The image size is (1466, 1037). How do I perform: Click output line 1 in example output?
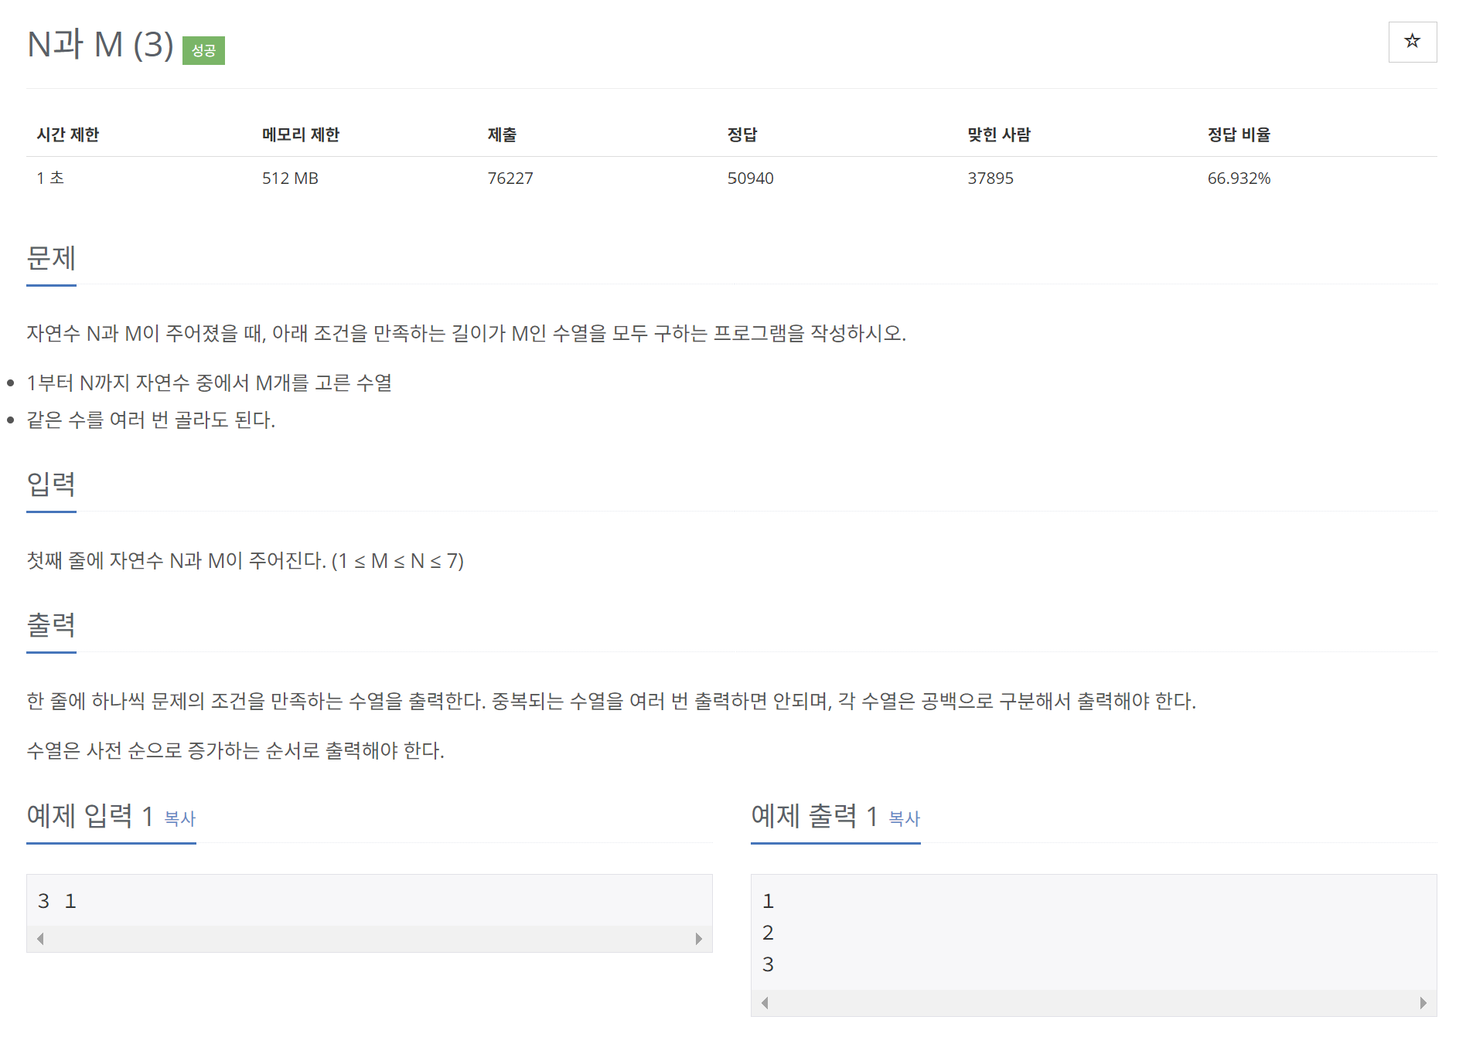[768, 901]
